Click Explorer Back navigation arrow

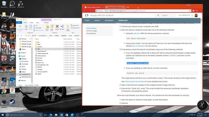coord(18,36)
